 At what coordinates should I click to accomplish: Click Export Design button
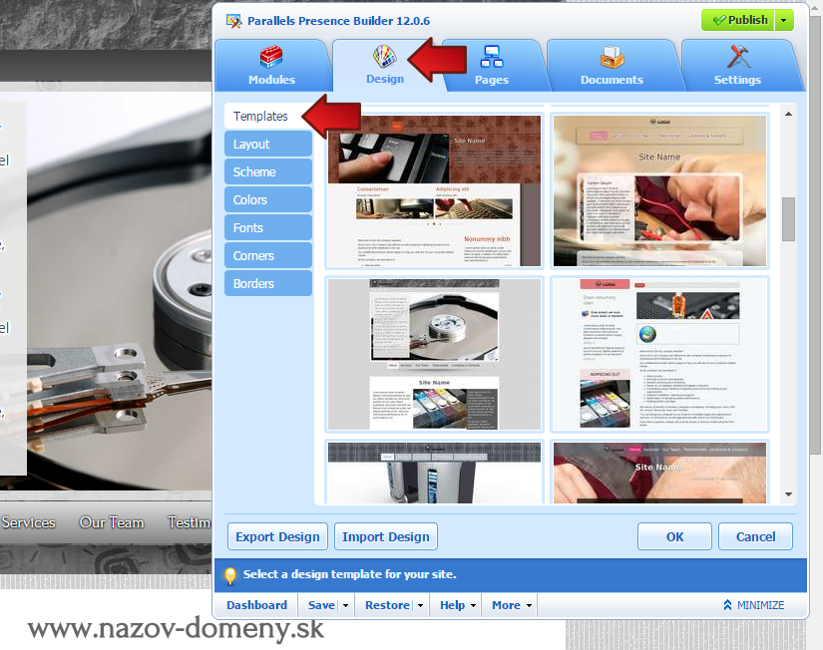coord(277,536)
